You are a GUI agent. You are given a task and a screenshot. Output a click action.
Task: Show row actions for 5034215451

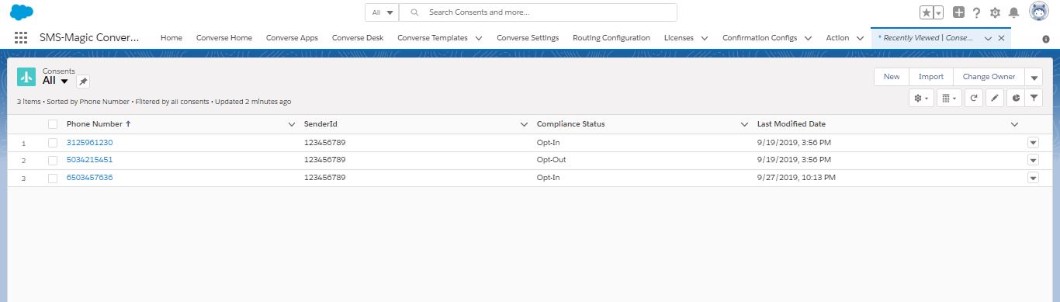1033,160
